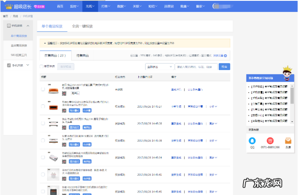The width and height of the screenshot is (298, 195).
Task: Click 京东后台查看 in the 14:45:41 row
Action: tap(195, 175)
